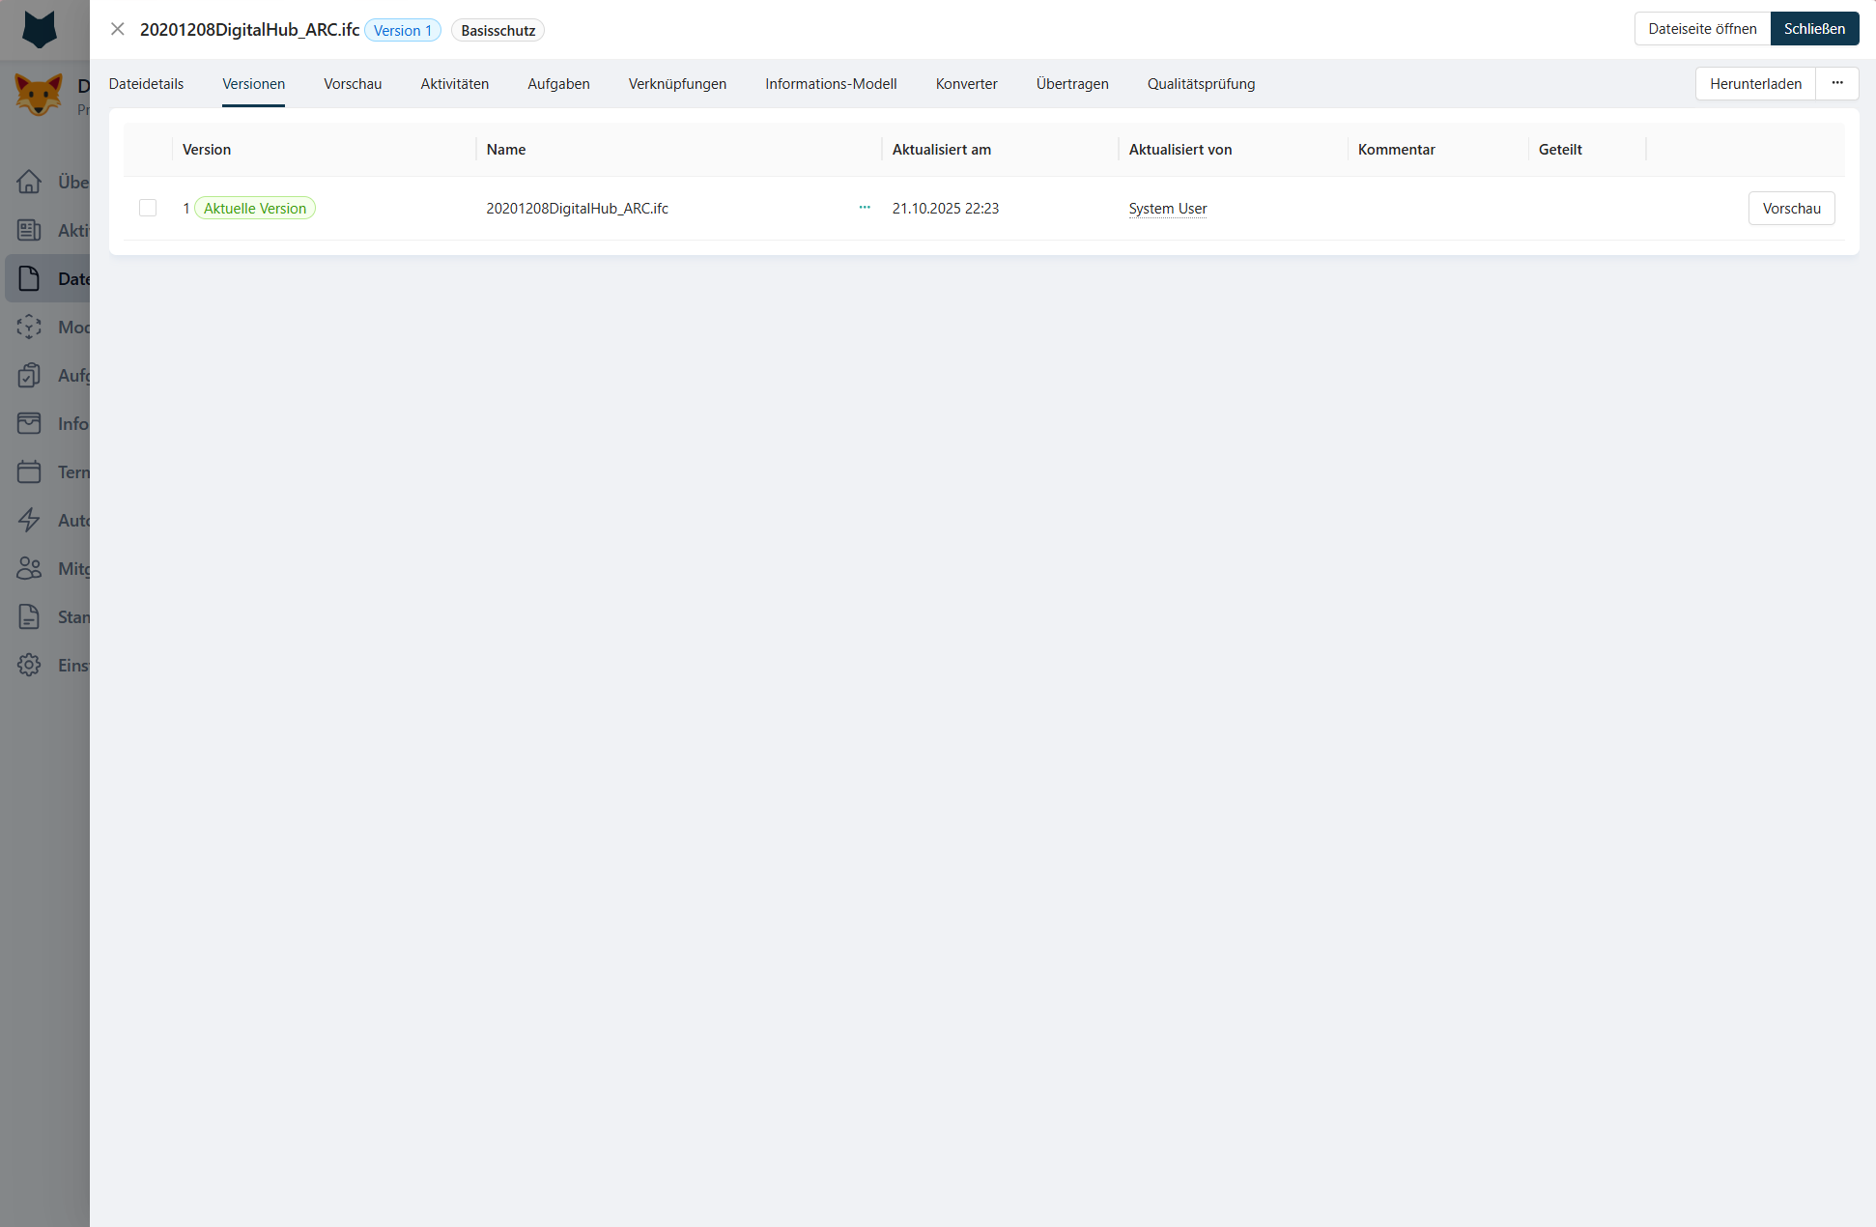This screenshot has height=1227, width=1876.
Task: Click the Basisschutz badge
Action: click(x=497, y=30)
